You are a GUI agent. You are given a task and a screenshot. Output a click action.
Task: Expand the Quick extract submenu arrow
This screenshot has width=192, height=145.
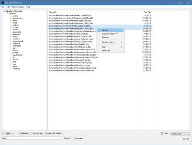122,42
